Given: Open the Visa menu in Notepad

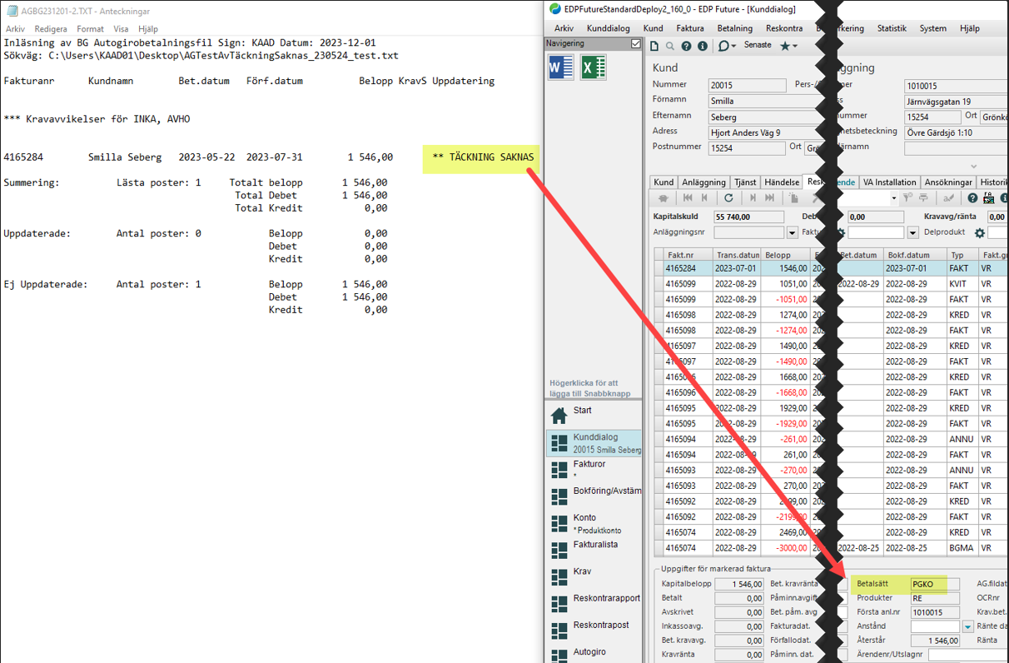Looking at the screenshot, I should [122, 29].
